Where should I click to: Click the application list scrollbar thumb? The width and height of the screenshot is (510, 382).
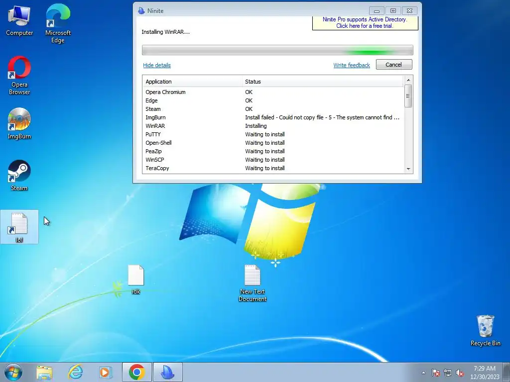pyautogui.click(x=408, y=96)
